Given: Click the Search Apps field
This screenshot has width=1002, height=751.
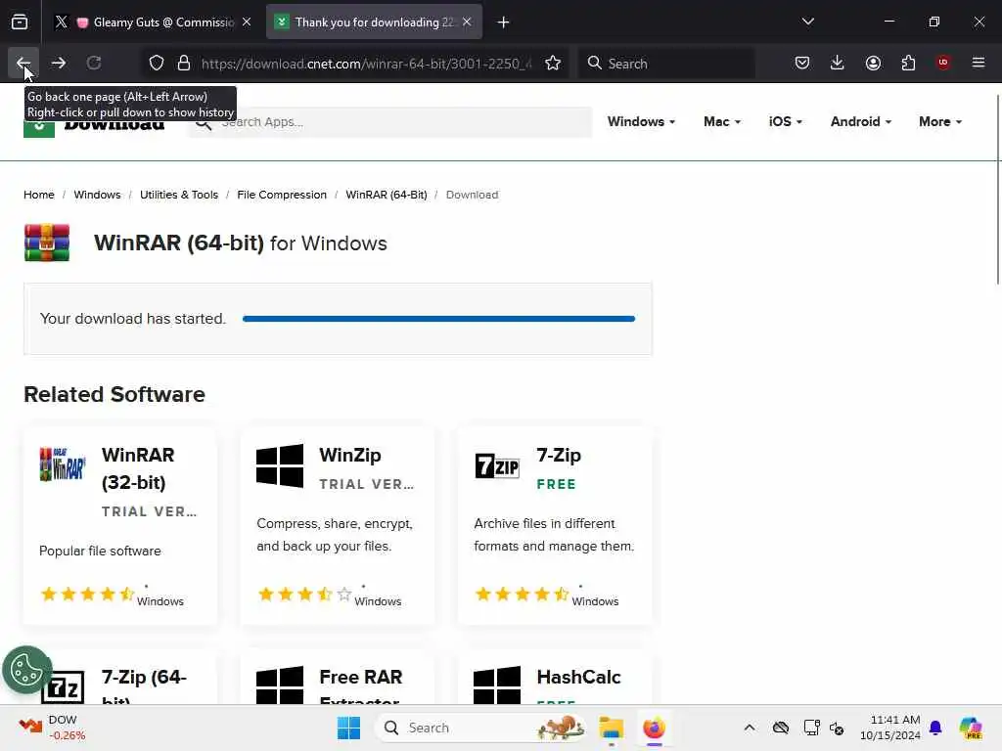Looking at the screenshot, I should tap(390, 122).
